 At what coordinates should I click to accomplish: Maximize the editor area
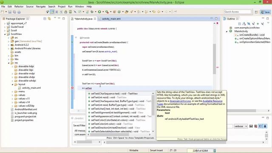216,18
